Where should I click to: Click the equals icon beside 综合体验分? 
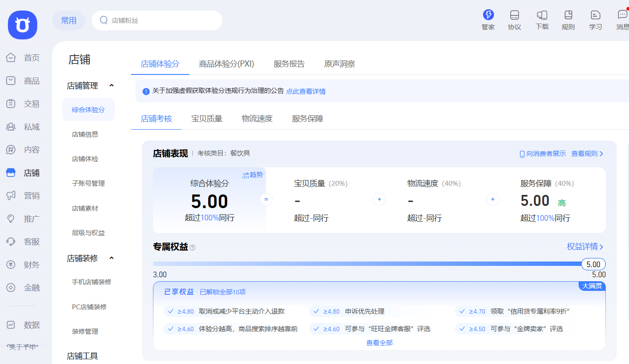266,199
